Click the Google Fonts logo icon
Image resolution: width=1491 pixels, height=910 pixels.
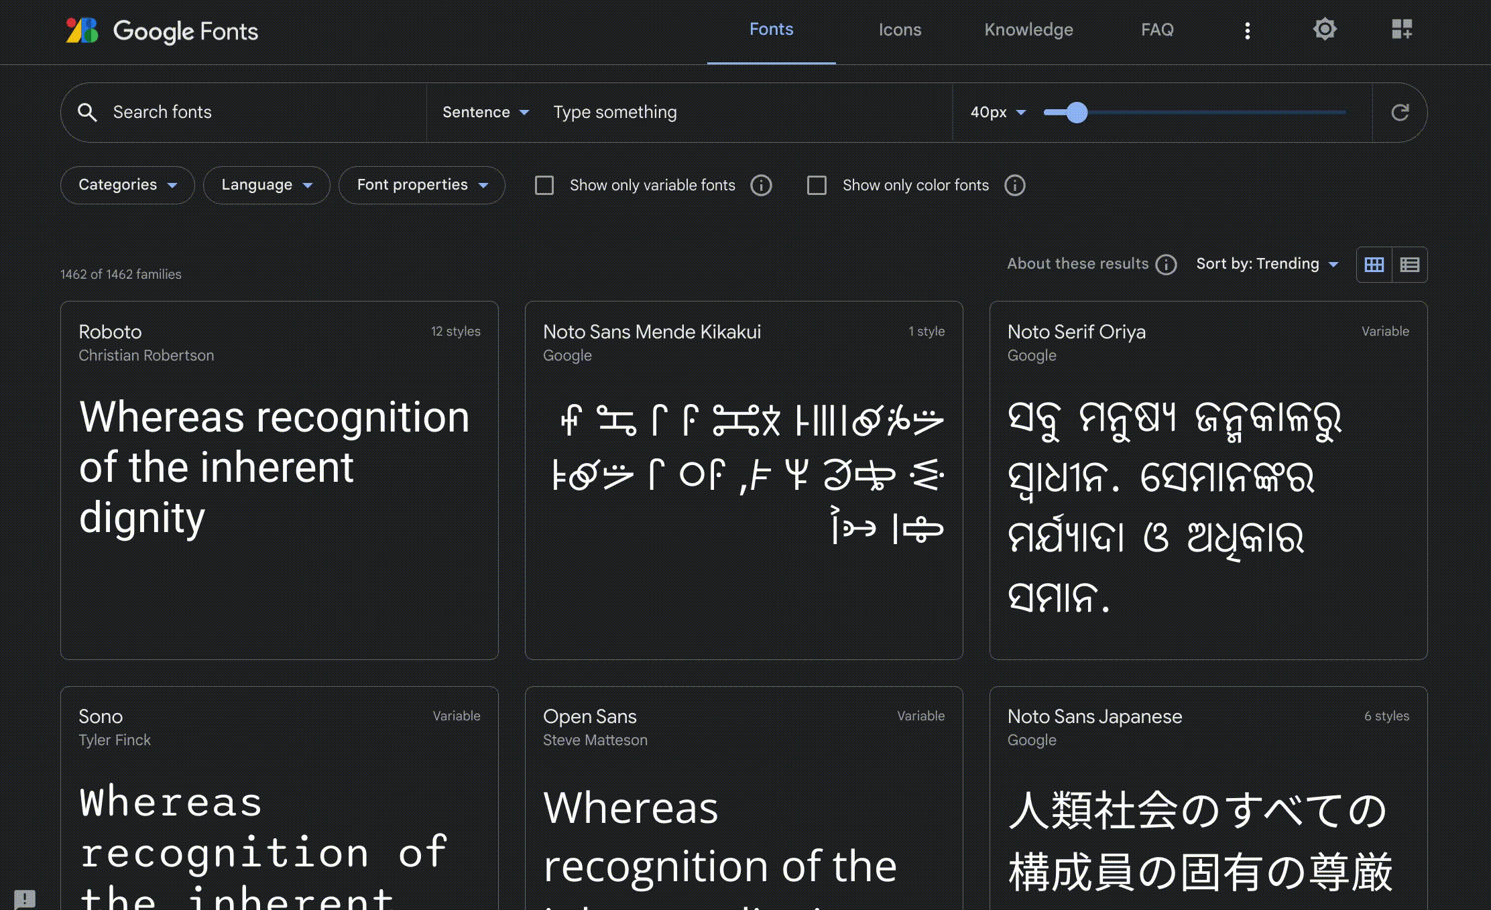coord(82,30)
